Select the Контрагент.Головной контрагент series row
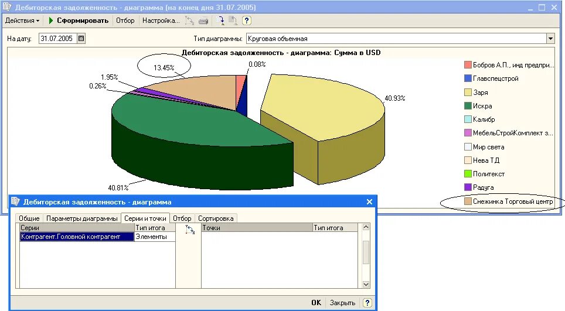This screenshot has width=565, height=311. pyautogui.click(x=76, y=237)
